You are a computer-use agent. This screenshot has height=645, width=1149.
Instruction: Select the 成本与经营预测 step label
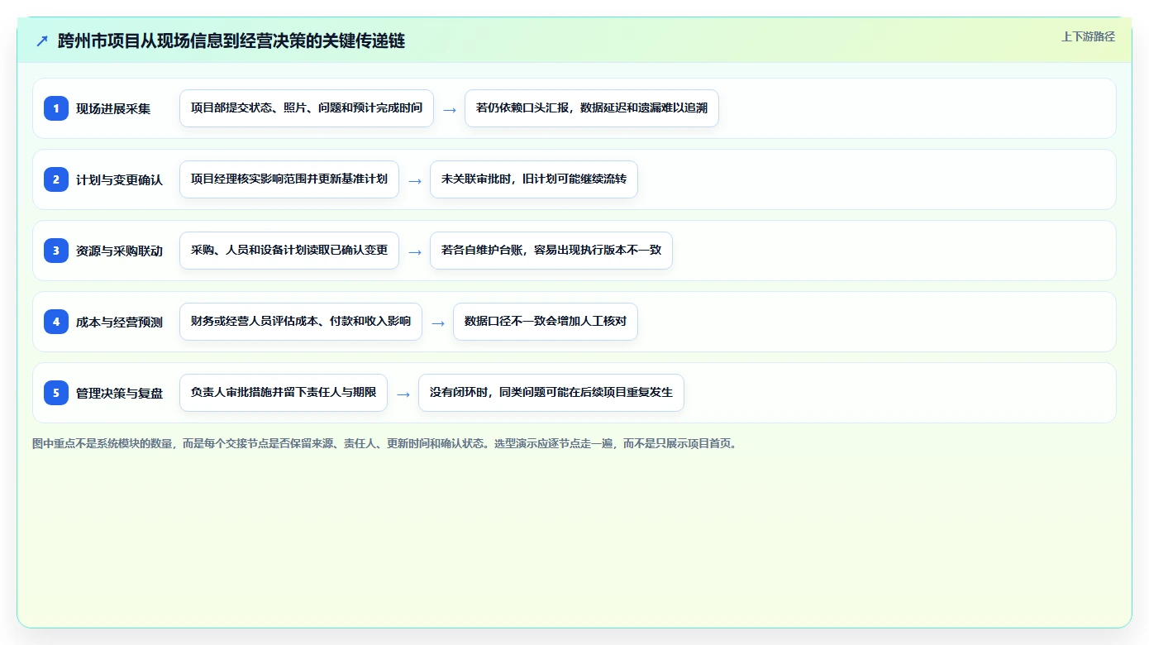119,322
